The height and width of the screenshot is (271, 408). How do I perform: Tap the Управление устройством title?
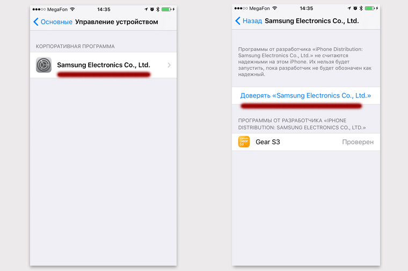[x=116, y=22]
